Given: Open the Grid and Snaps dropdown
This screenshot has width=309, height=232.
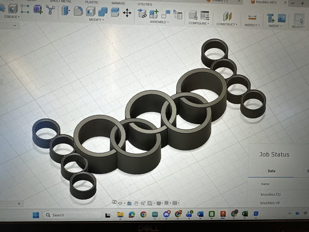Looking at the screenshot, I should [167, 203].
